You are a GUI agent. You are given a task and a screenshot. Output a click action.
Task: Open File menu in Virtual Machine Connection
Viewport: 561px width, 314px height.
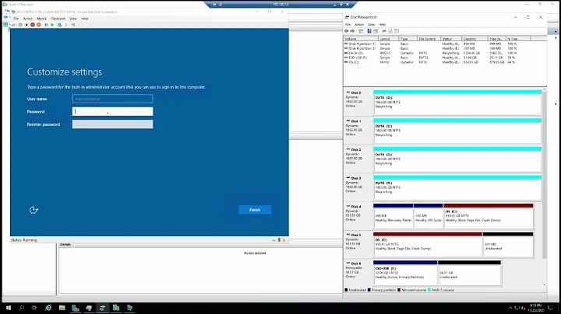[x=16, y=19]
